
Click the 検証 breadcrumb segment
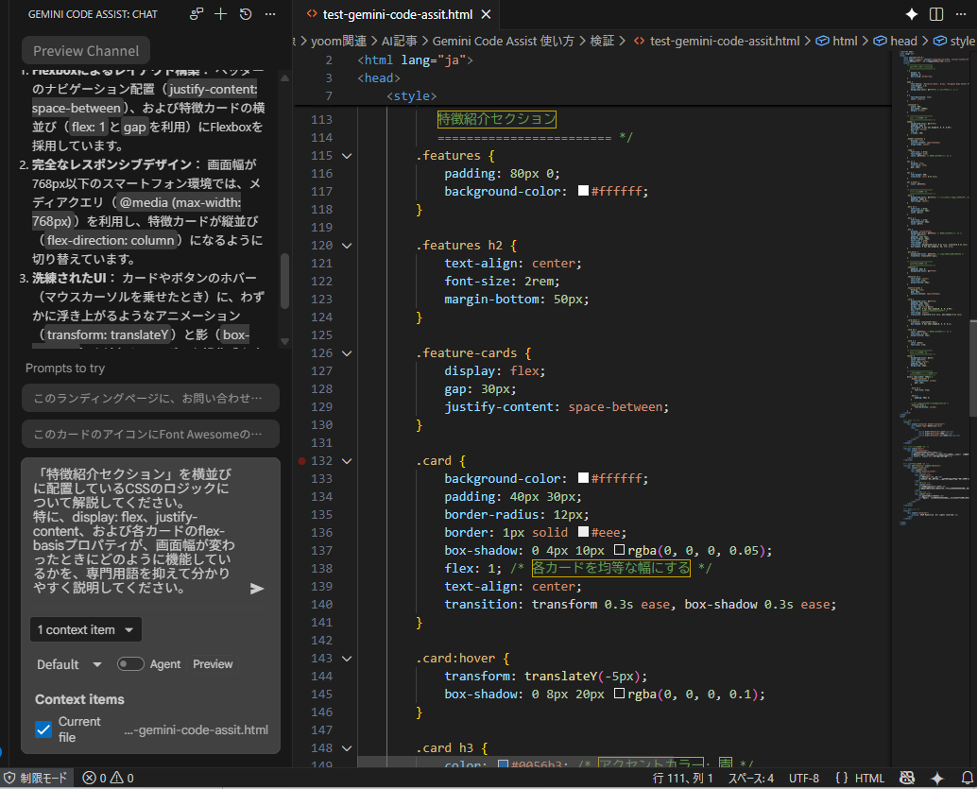coord(602,42)
